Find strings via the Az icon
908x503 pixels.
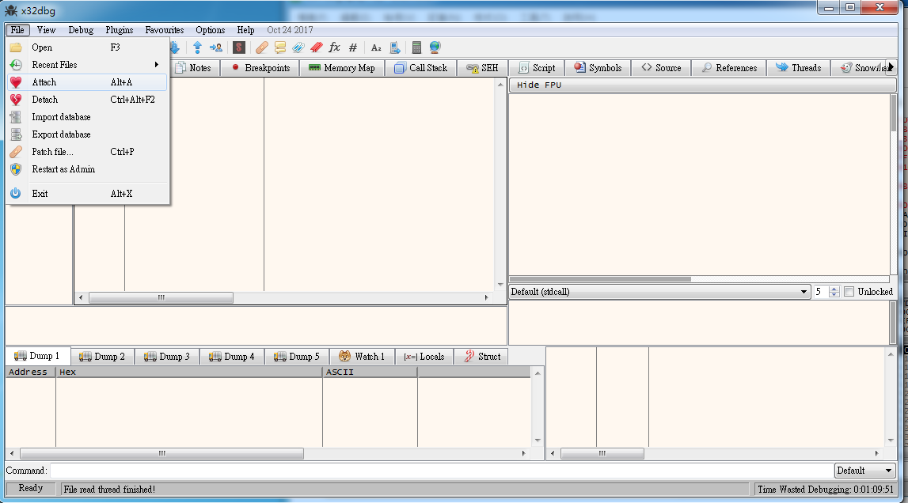click(376, 47)
